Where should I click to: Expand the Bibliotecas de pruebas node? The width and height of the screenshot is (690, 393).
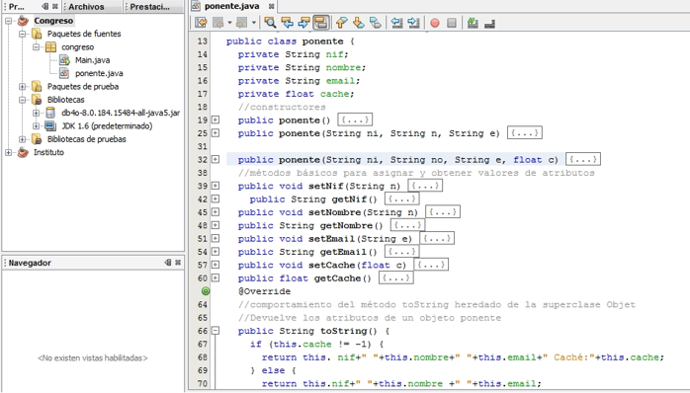pos(22,139)
